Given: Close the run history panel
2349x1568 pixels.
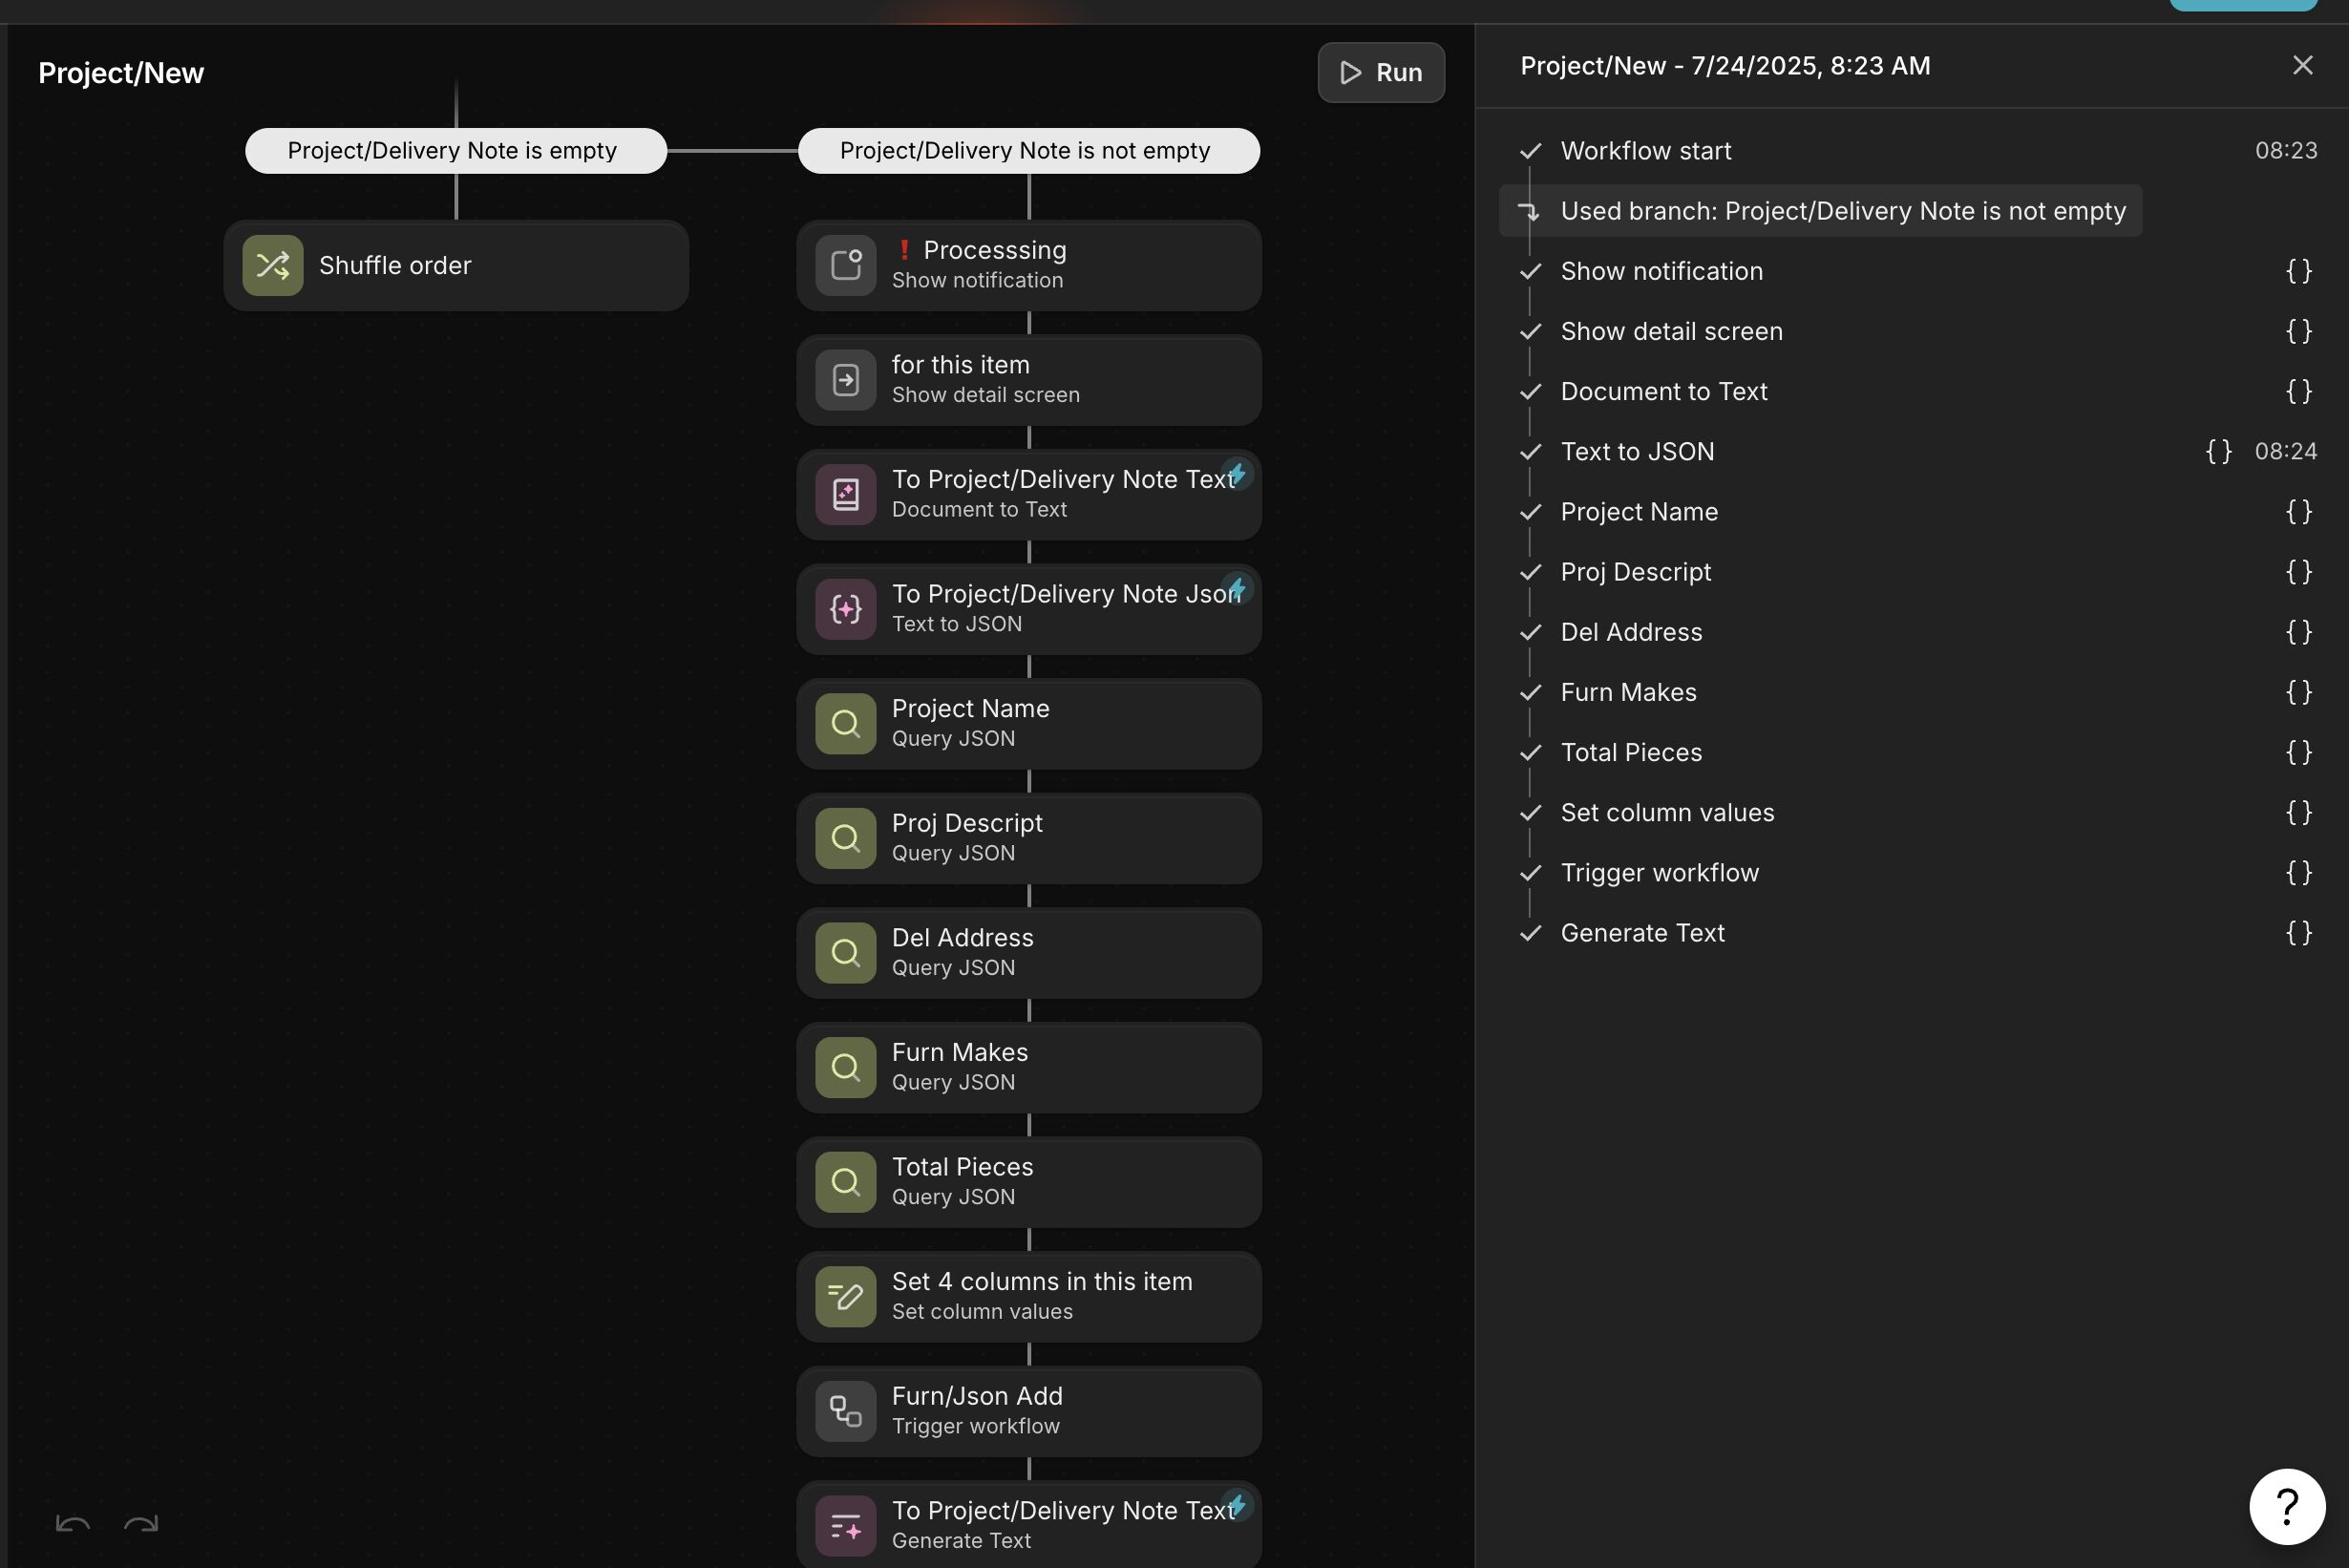Looking at the screenshot, I should point(2302,65).
